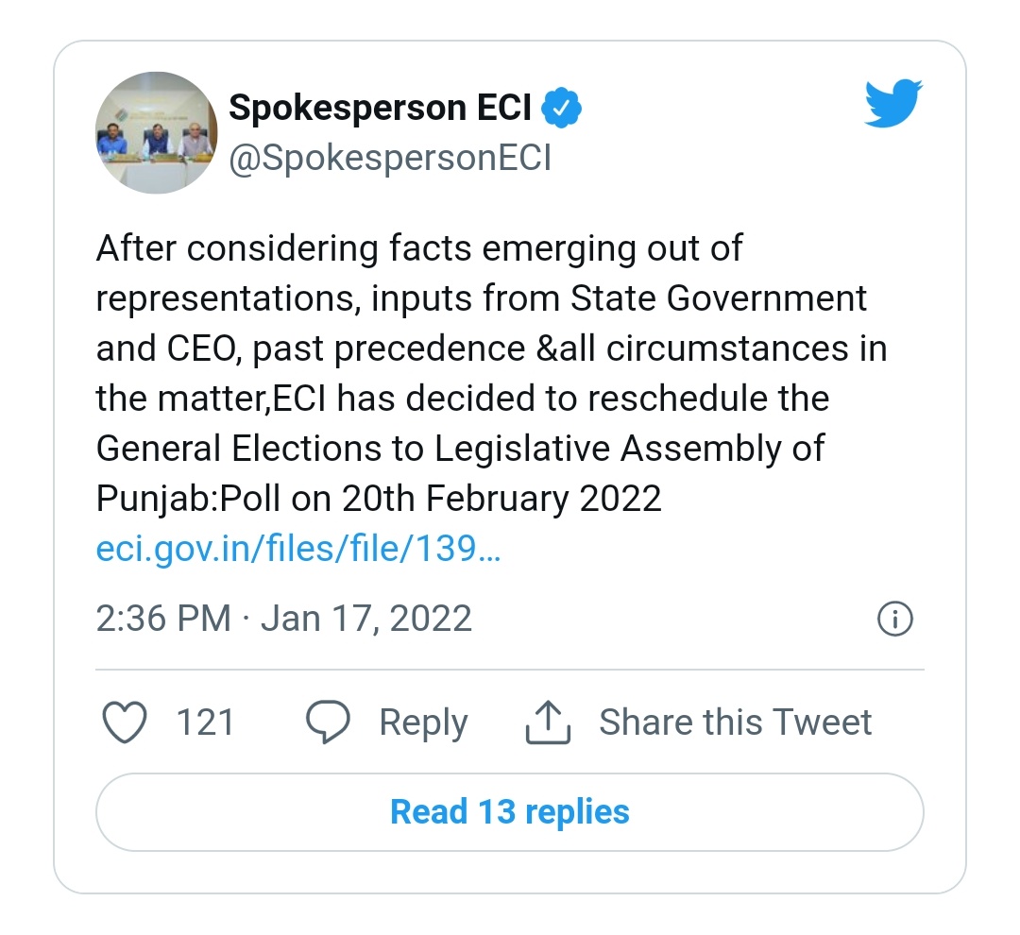Open the Spokesperson ECI profile picture

pos(156,133)
